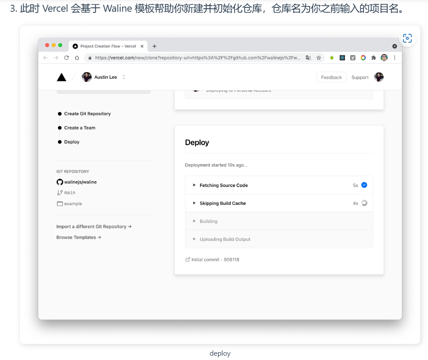This screenshot has height=360, width=428.
Task: Click the main branch label
Action: [70, 193]
